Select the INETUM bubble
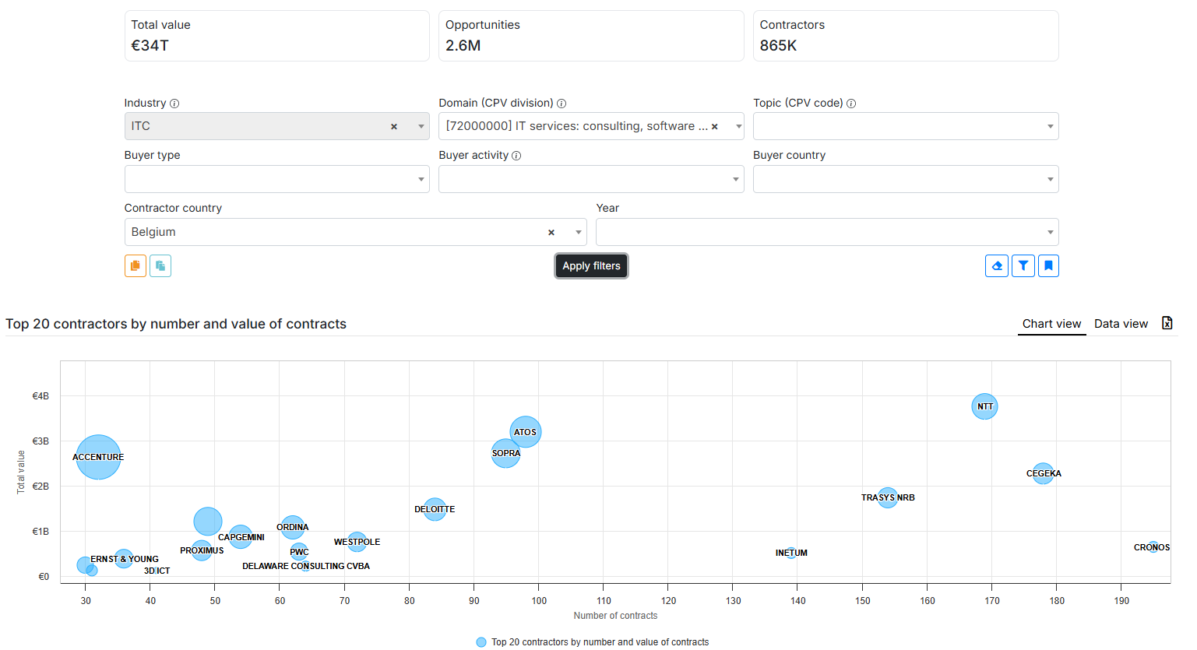Screen dimensions: 1197x650 [791, 553]
